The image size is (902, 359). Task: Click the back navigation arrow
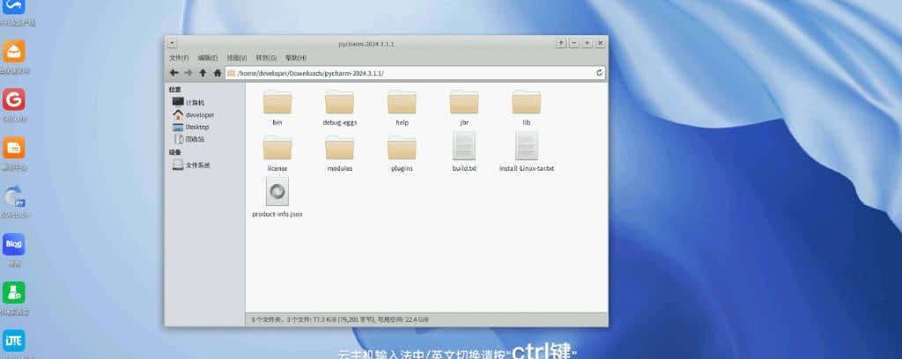pyautogui.click(x=174, y=73)
